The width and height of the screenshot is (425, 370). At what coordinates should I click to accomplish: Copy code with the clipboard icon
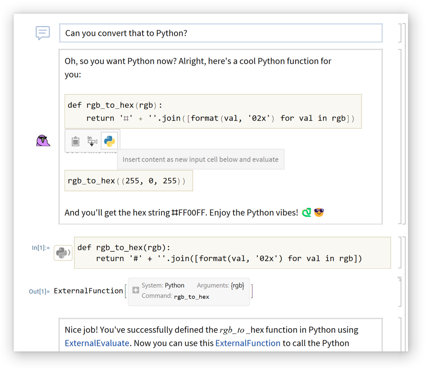pos(75,141)
